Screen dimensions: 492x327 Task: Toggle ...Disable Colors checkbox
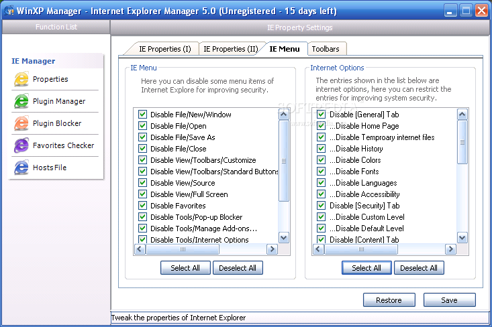pos(321,159)
